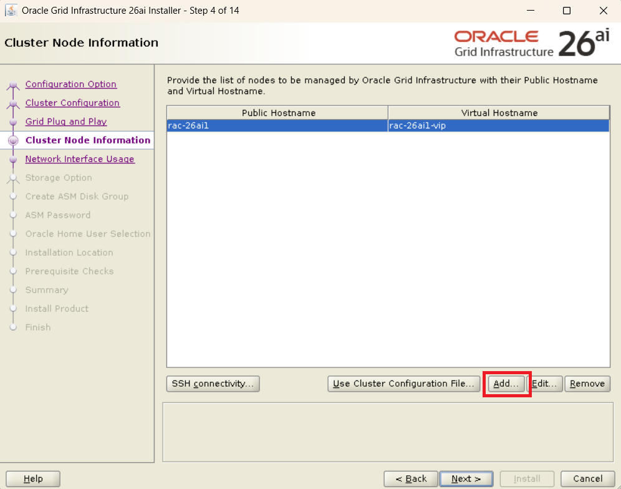The width and height of the screenshot is (621, 489).
Task: Remove the selected node
Action: click(587, 384)
